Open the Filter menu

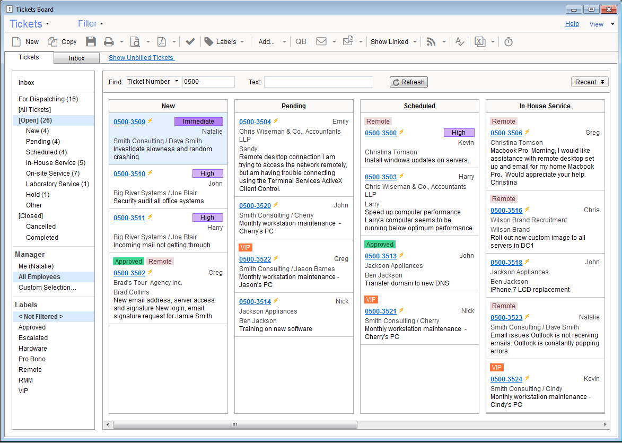[x=90, y=24]
